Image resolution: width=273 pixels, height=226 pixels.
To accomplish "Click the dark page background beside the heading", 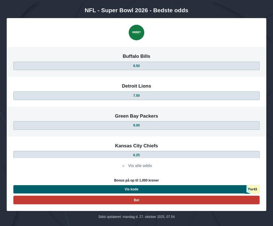I will point(40,10).
